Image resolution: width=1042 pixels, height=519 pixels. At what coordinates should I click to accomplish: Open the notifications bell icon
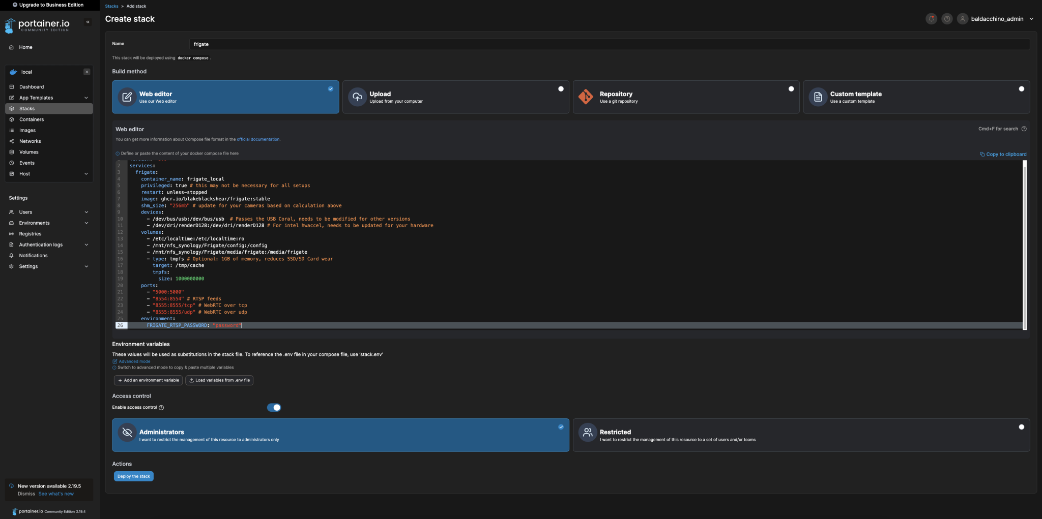pyautogui.click(x=931, y=19)
